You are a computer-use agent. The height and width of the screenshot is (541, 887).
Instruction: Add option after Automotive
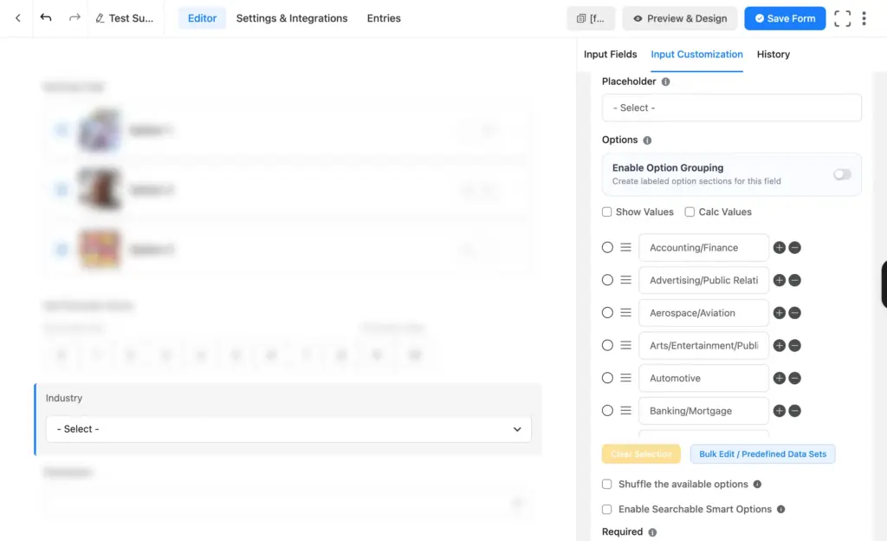779,378
